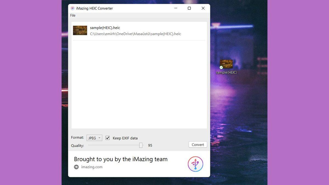Select the sample(HEIC) desktop file icon
The width and height of the screenshot is (329, 185).
[226, 64]
